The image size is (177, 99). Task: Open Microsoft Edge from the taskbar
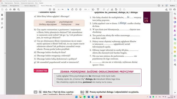[93, 97]
